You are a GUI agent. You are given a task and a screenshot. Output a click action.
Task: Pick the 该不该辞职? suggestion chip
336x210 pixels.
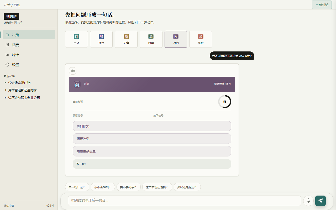(x=103, y=187)
